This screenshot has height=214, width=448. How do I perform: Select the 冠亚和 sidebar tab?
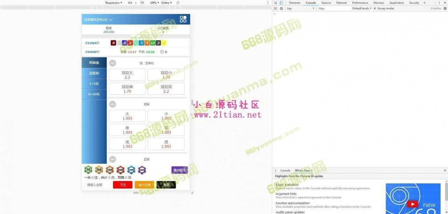(x=94, y=73)
